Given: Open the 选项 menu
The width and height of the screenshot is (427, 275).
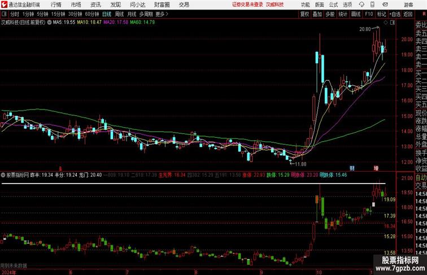Looking at the screenshot, I should [347, 5].
